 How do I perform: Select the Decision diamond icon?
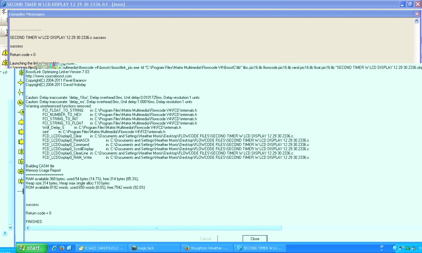coord(21,82)
